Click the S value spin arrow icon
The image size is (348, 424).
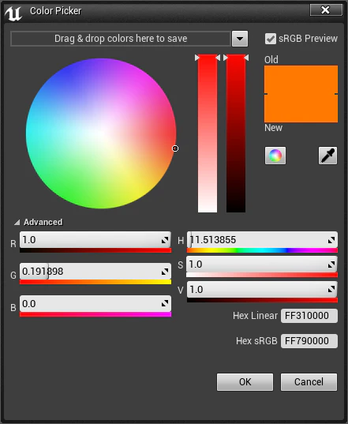331,265
